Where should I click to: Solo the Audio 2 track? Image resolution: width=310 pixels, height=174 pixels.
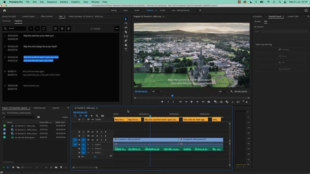point(92,148)
